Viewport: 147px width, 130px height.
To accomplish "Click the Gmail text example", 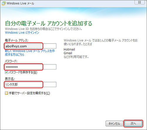I will click(x=68, y=53).
